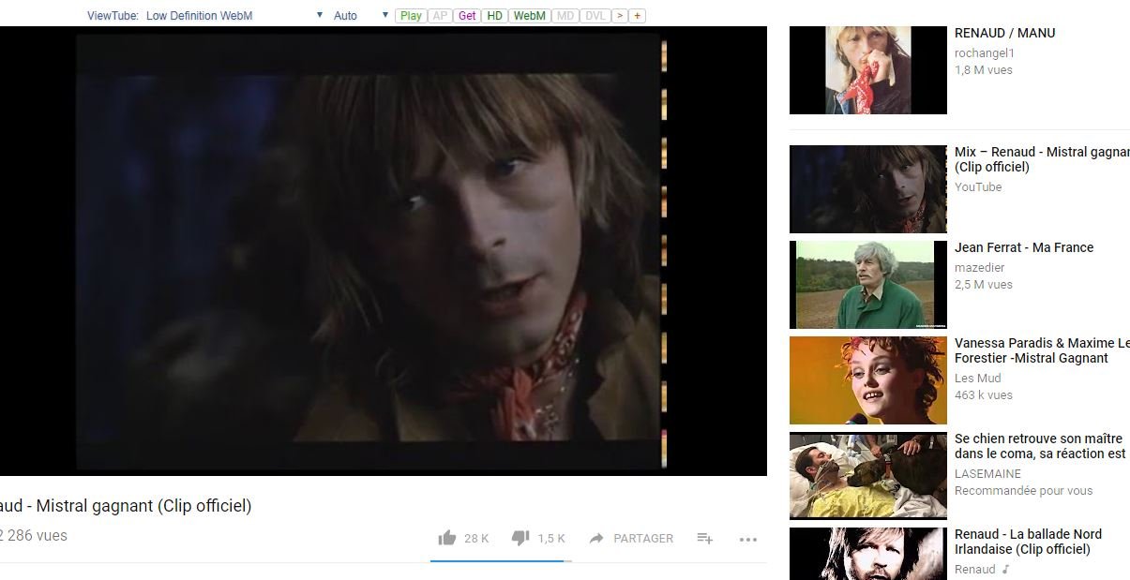Click the mazedier channel name
The image size is (1130, 580).
pyautogui.click(x=979, y=268)
